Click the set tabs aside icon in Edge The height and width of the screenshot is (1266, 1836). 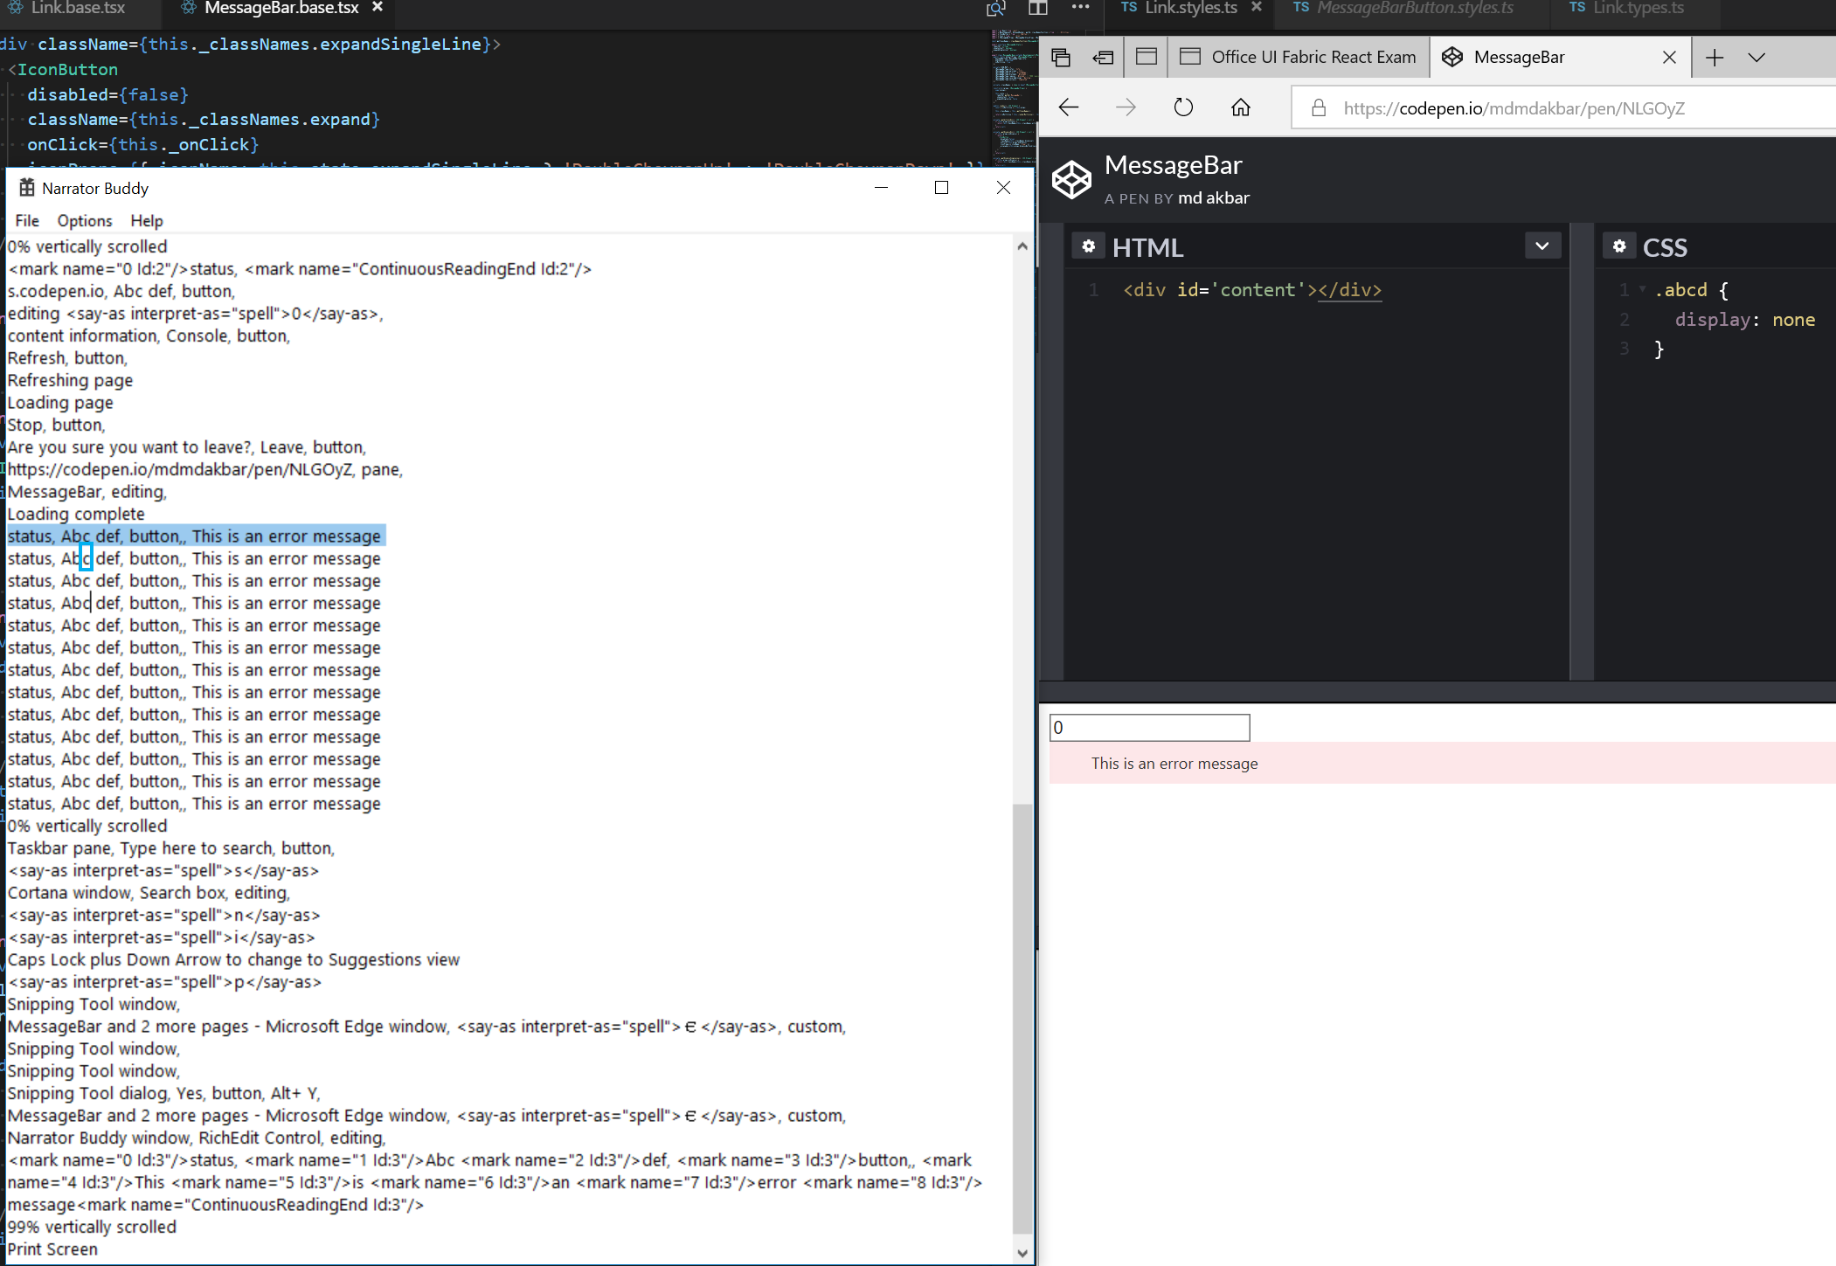coord(1103,57)
